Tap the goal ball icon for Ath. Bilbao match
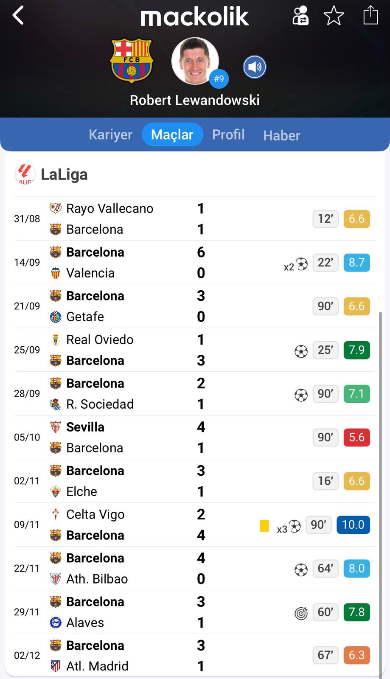This screenshot has width=390, height=679. point(301,569)
